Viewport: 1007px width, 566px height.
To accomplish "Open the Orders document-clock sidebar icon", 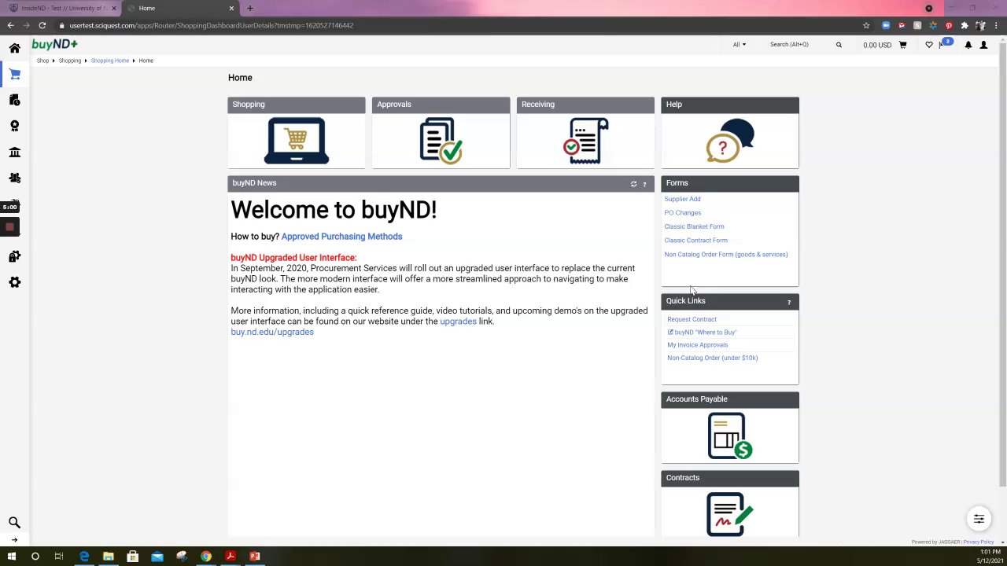I will click(14, 100).
